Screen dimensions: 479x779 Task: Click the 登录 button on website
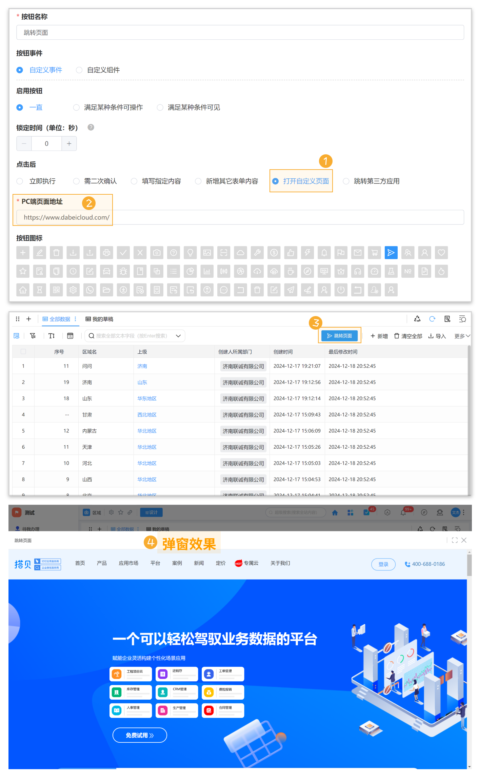(383, 564)
